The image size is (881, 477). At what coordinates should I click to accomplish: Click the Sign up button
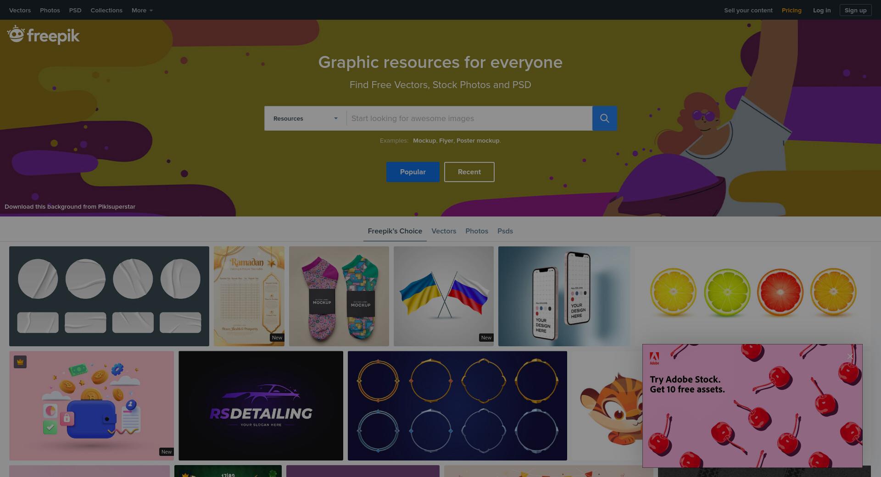pyautogui.click(x=855, y=10)
